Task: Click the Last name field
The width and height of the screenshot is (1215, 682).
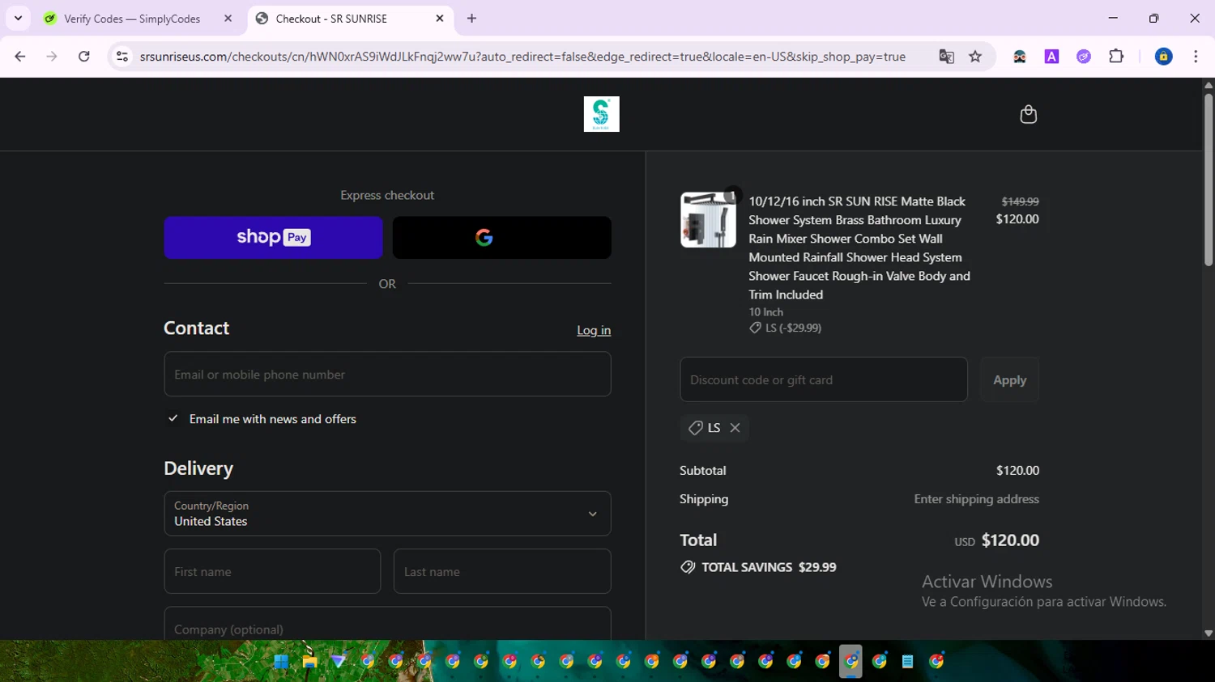Action: [502, 571]
